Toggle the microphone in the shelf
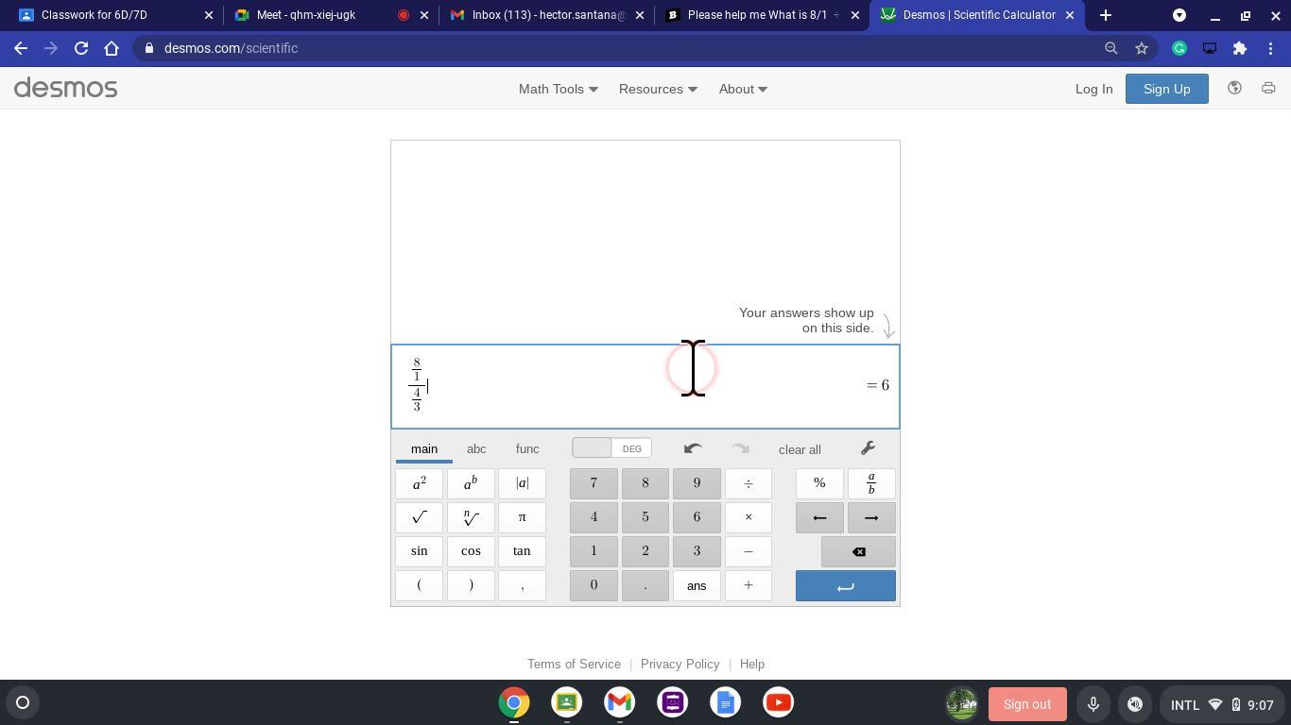The image size is (1291, 725). pyautogui.click(x=1093, y=704)
